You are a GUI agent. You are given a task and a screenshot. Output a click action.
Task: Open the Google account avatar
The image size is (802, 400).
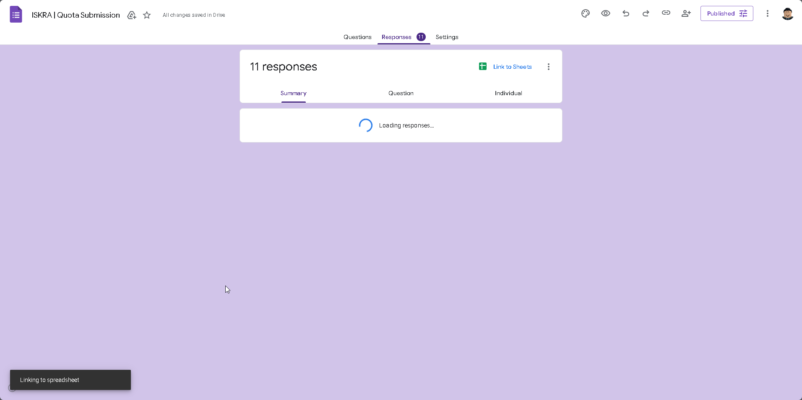788,13
